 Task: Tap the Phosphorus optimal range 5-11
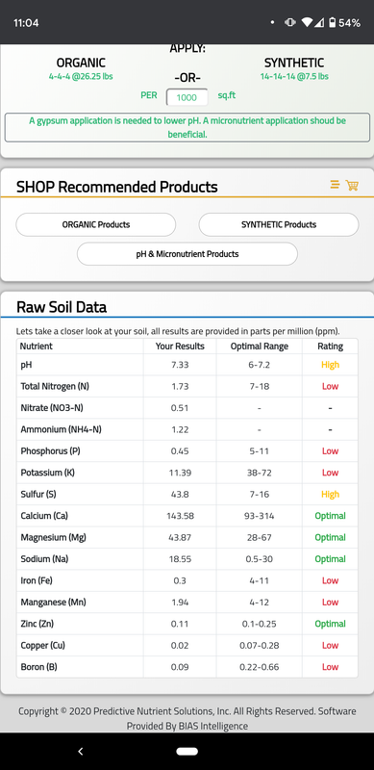coord(260,451)
